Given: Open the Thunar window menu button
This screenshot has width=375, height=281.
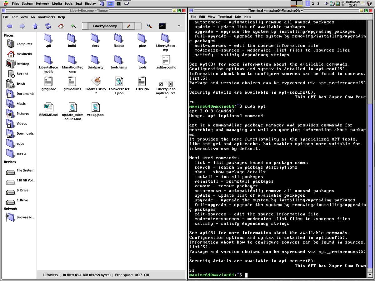Looking at the screenshot, I should [x=3, y=10].
